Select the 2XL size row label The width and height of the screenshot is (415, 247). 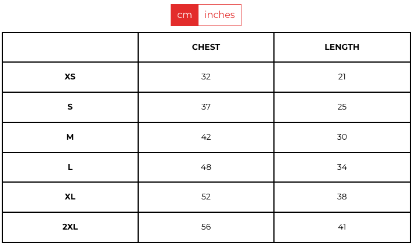70,227
